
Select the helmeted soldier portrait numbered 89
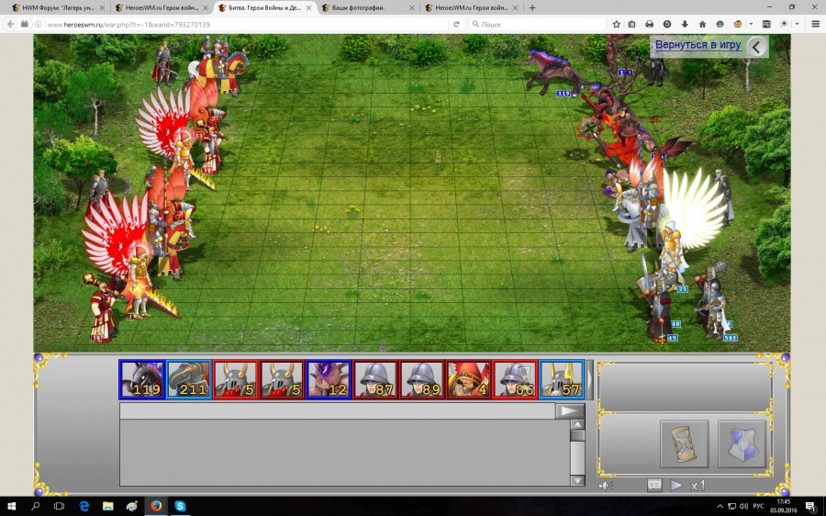421,379
